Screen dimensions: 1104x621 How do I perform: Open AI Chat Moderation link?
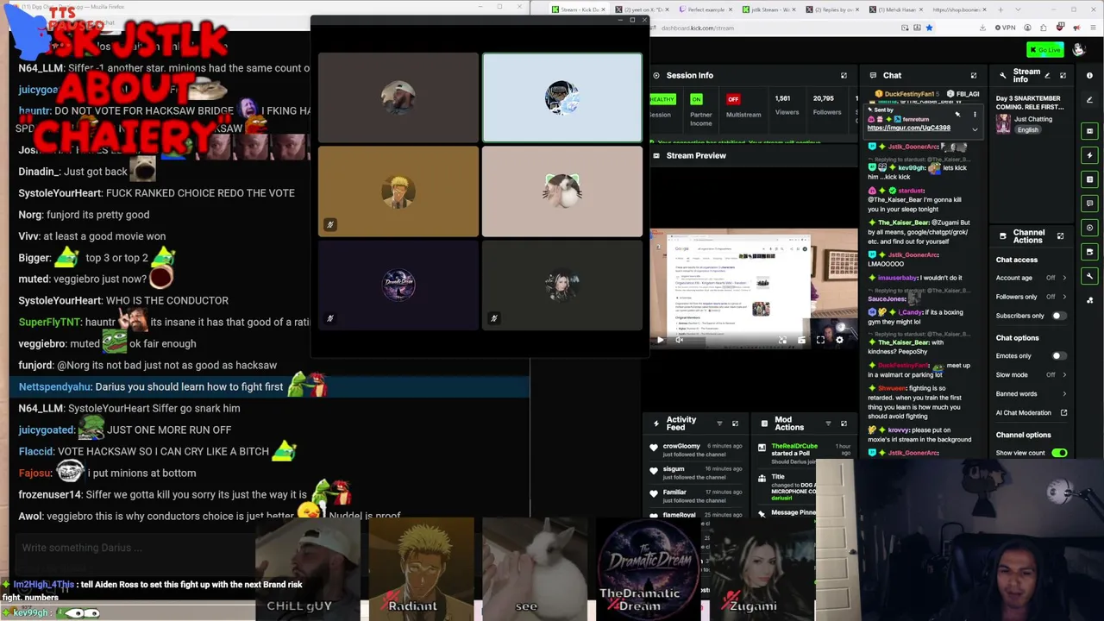1032,412
